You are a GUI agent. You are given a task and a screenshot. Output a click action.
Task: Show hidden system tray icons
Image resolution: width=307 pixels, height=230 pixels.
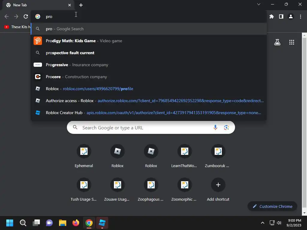coord(263,223)
